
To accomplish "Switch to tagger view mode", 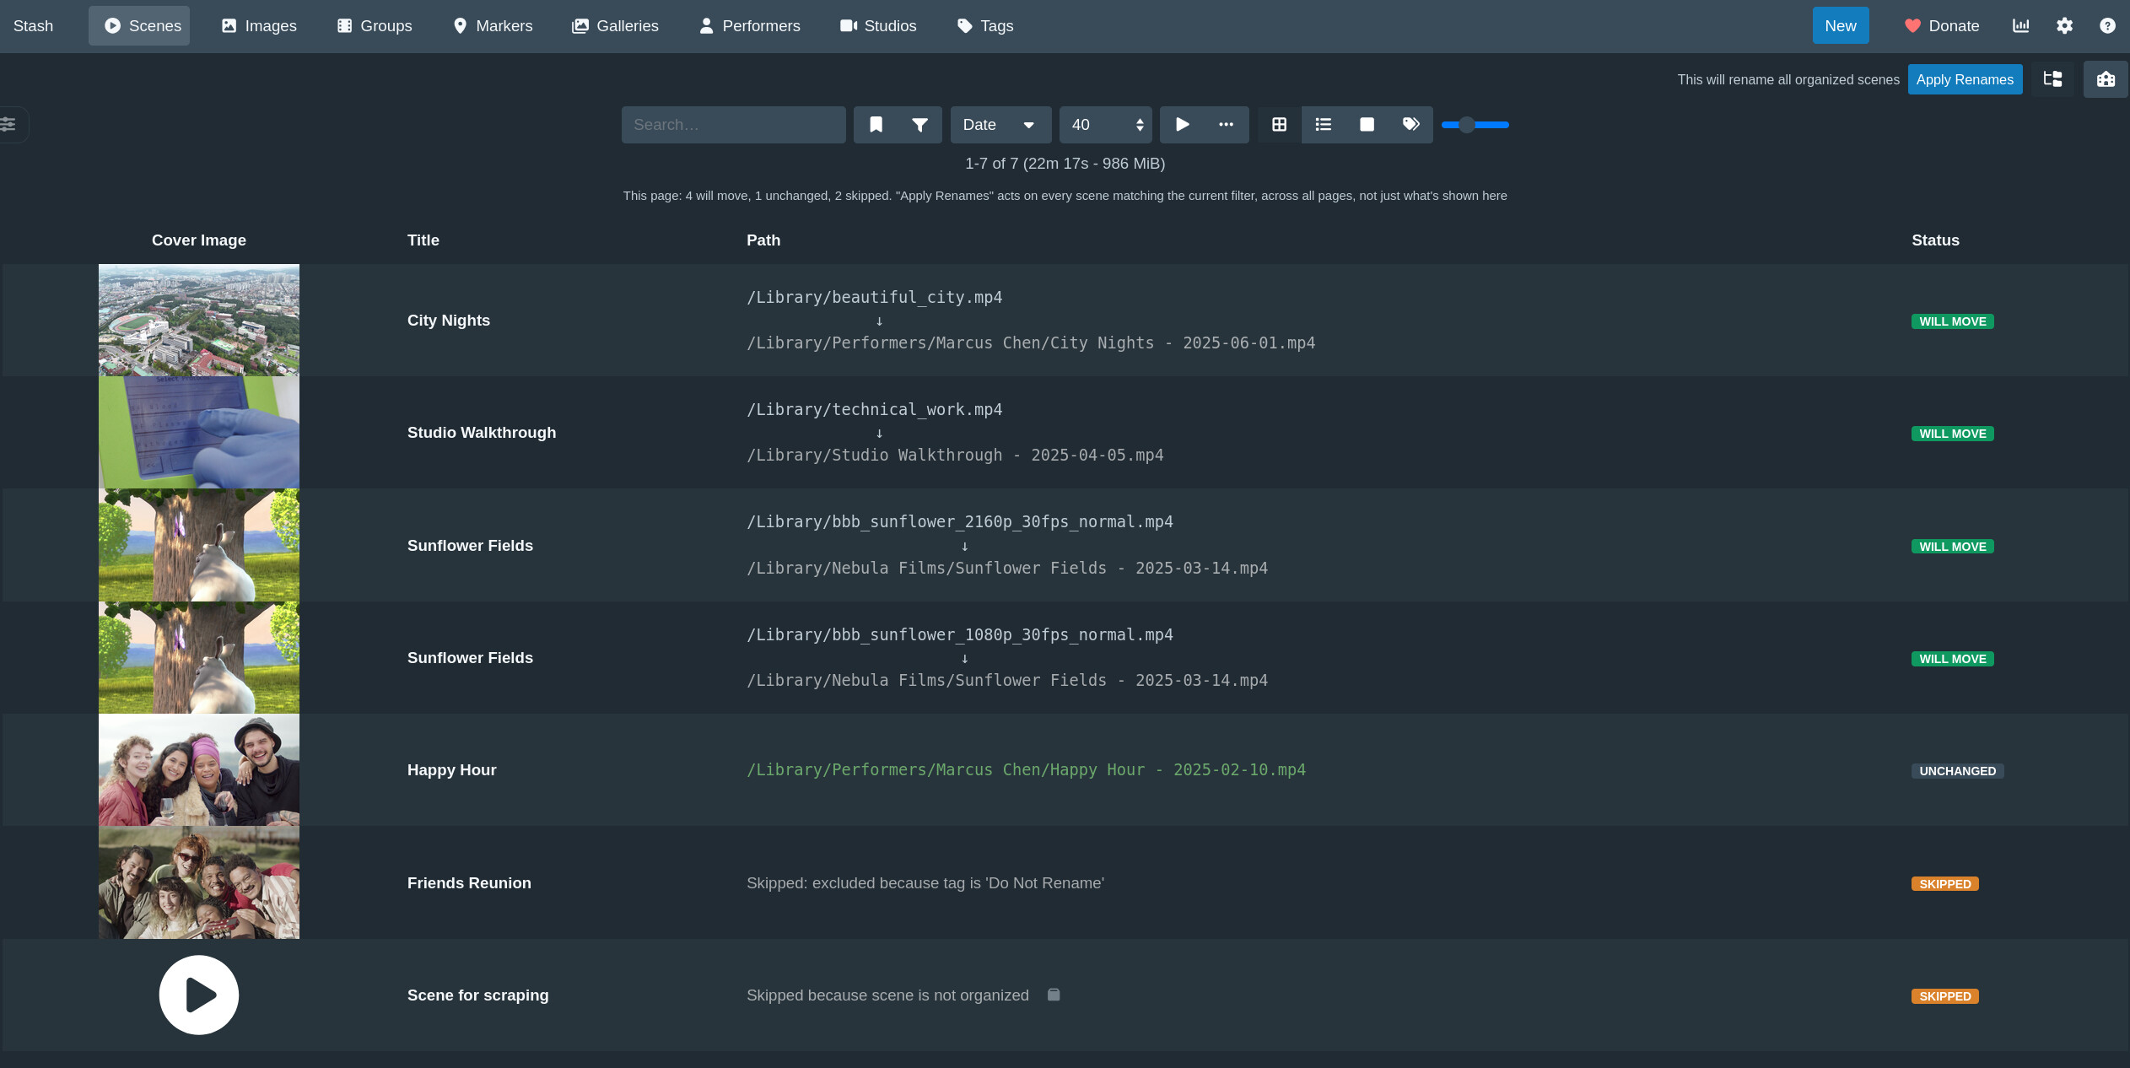I will pyautogui.click(x=1411, y=125).
